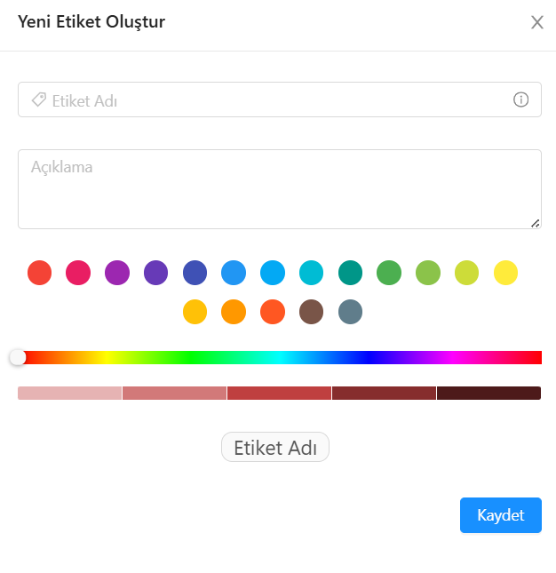Viewport: 556px width, 573px height.
Task: Pick the yellow color circle
Action: [x=505, y=272]
